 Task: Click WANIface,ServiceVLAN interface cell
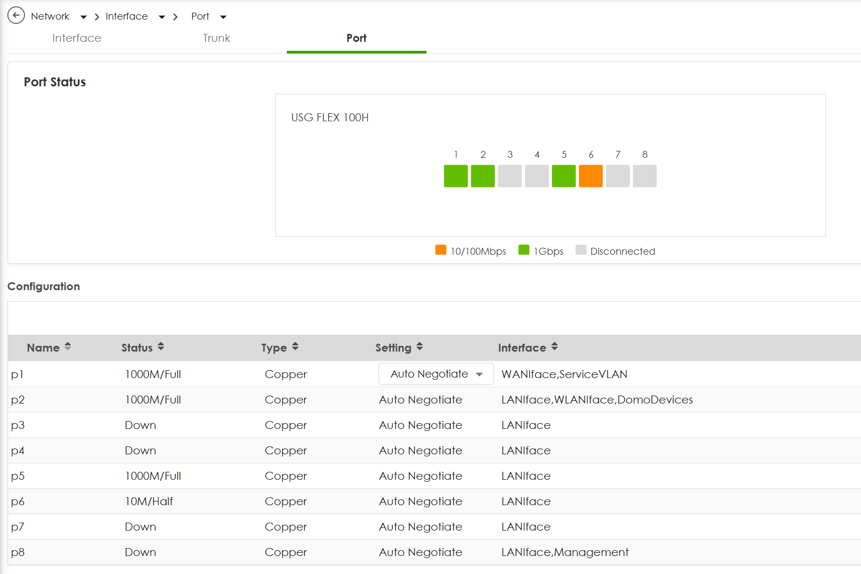pos(564,374)
